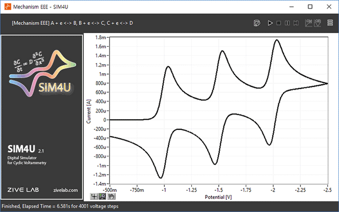Pause the running simulation
The image size is (339, 212).
pyautogui.click(x=287, y=23)
